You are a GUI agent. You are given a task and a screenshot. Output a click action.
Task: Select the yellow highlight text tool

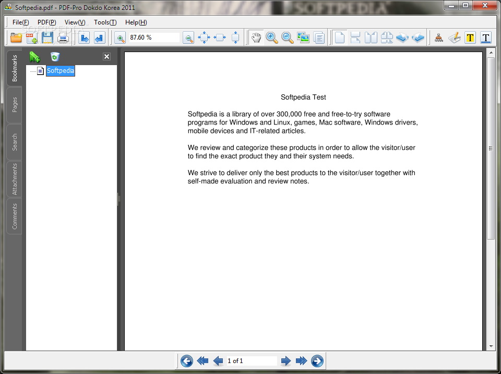[x=470, y=38]
